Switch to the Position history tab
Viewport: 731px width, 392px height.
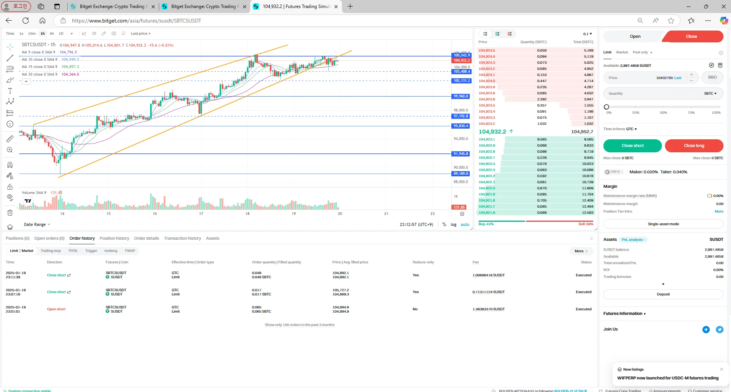(x=114, y=238)
